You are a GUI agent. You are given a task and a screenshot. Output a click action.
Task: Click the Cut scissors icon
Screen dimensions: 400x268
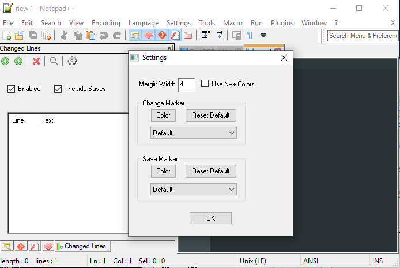[64, 35]
